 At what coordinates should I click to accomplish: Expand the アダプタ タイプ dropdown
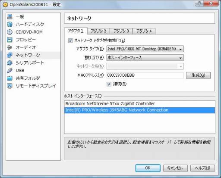coord(145,49)
